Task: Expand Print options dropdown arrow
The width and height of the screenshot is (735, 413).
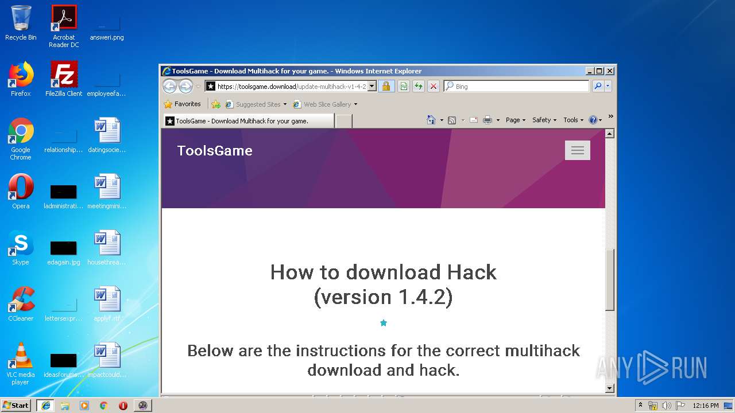Action: point(498,120)
